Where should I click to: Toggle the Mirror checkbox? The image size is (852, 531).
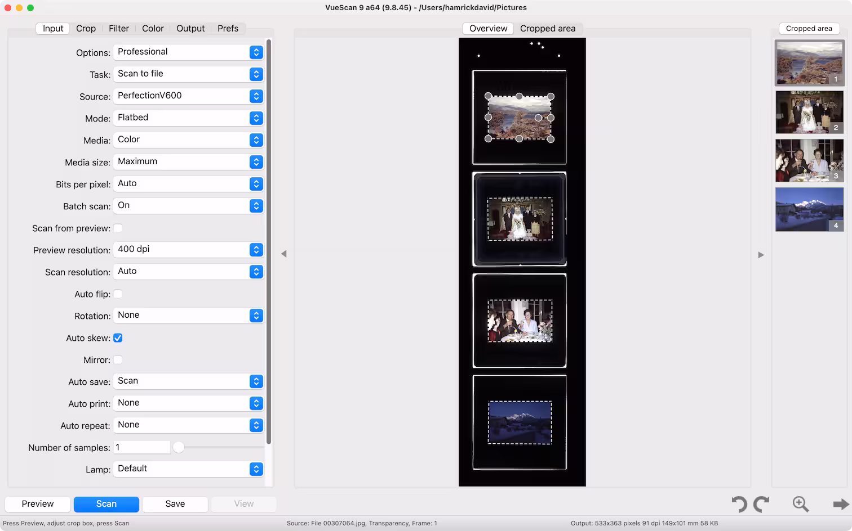[x=118, y=360]
